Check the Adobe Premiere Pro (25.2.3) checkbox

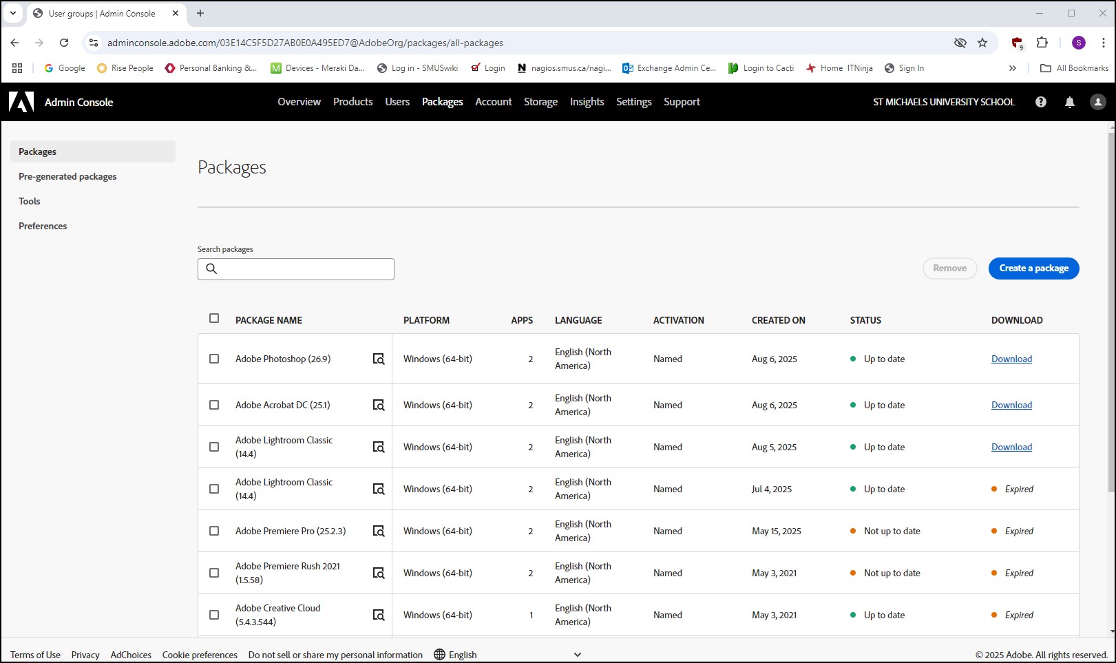[214, 531]
